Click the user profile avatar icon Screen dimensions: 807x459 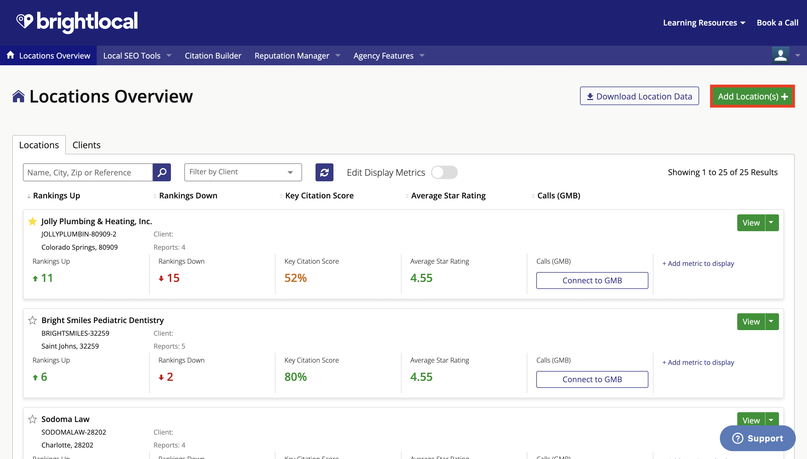click(x=781, y=55)
